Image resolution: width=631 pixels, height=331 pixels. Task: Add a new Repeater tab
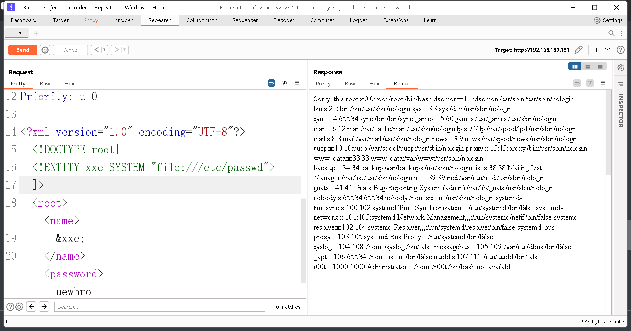tap(36, 33)
